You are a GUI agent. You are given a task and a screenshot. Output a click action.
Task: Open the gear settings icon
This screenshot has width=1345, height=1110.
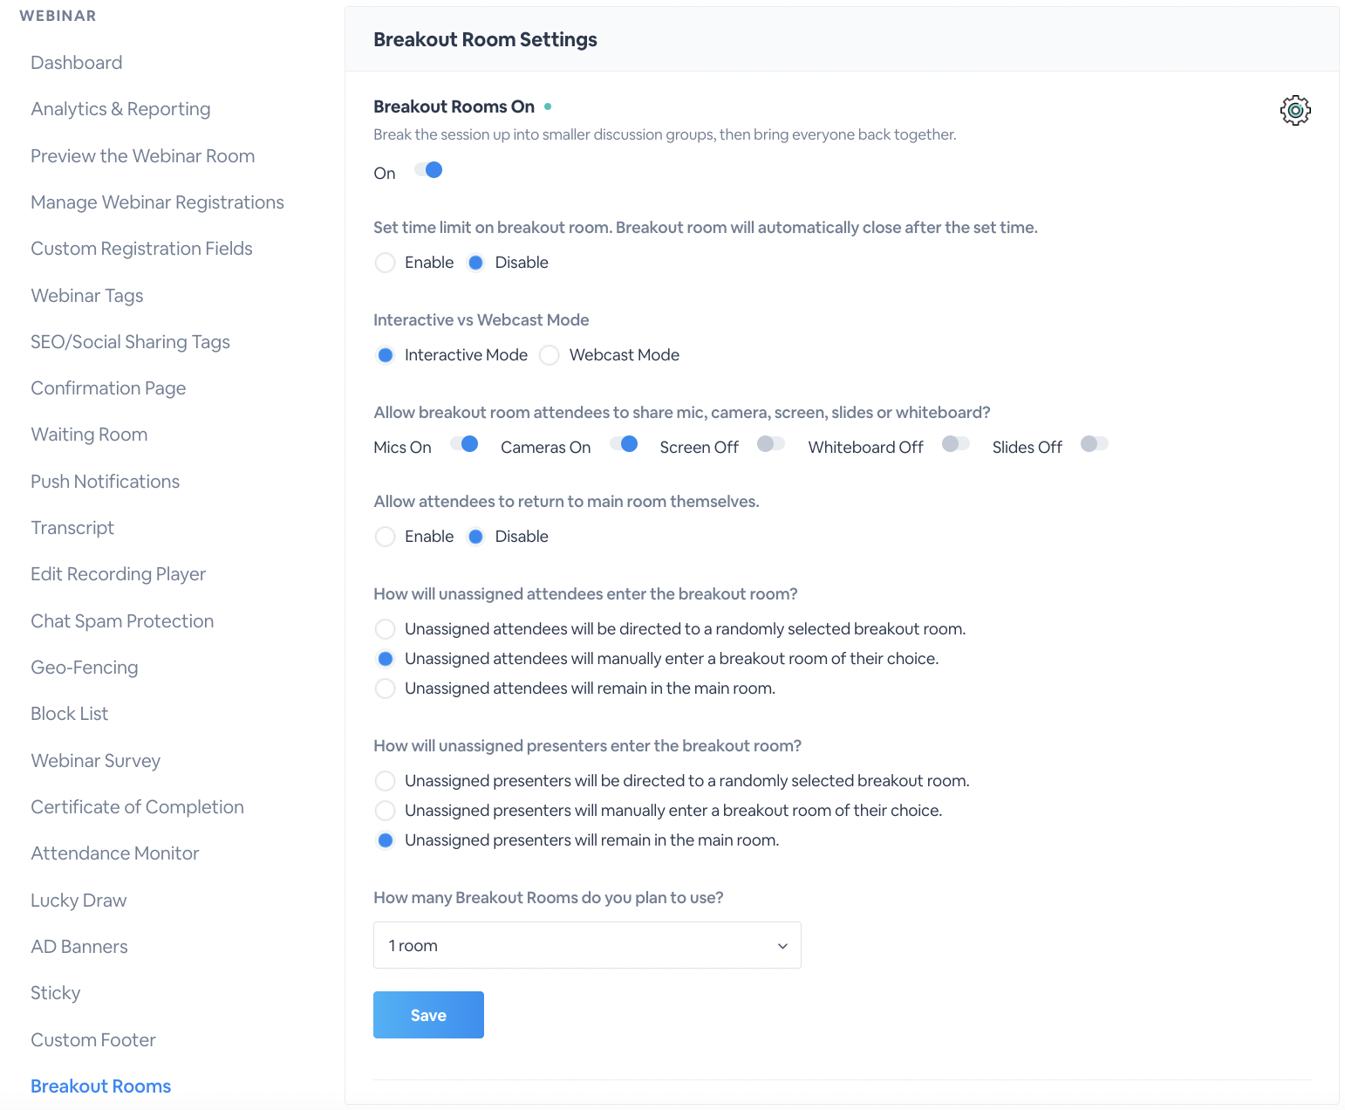pos(1295,110)
